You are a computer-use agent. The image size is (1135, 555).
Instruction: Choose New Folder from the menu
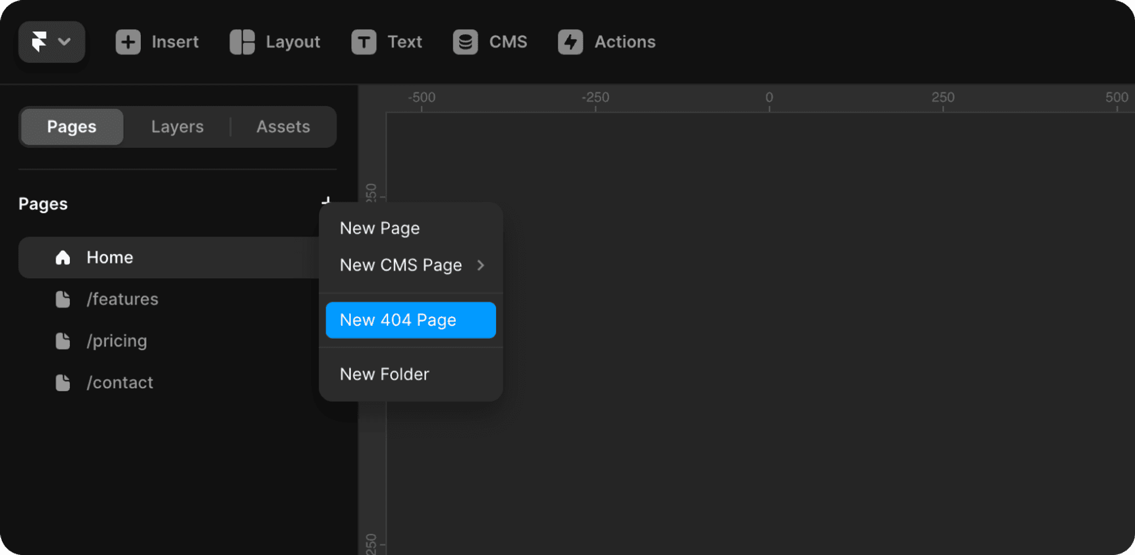pyautogui.click(x=384, y=375)
